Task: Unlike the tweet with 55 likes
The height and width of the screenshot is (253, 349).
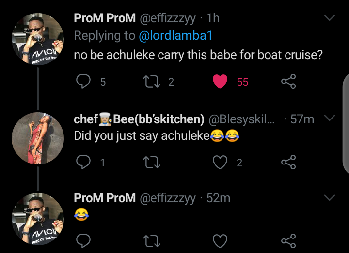Action: pyautogui.click(x=221, y=82)
